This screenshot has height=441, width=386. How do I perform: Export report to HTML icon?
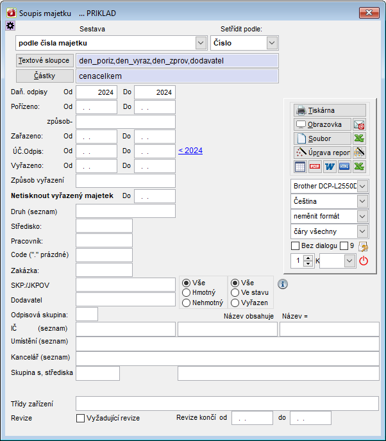[344, 167]
